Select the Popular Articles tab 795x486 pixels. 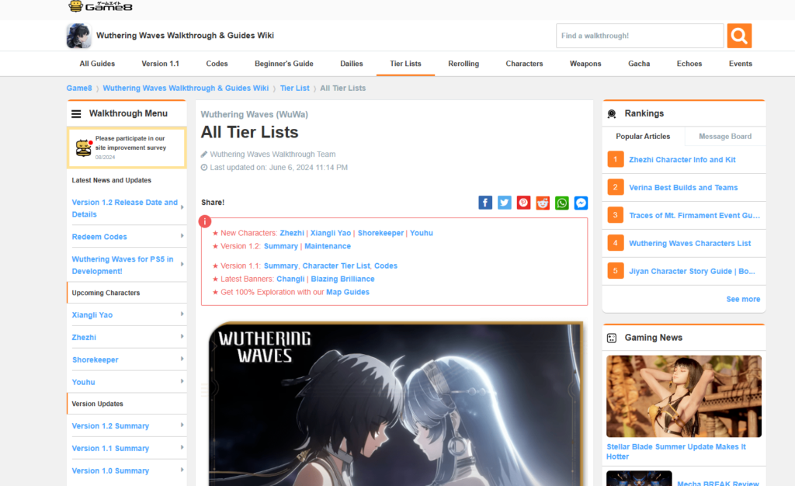pos(643,137)
